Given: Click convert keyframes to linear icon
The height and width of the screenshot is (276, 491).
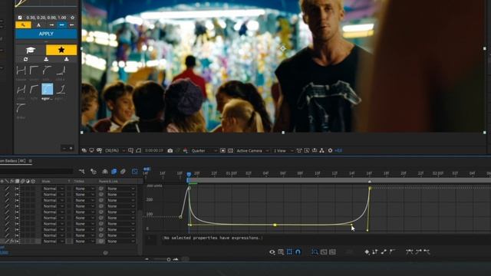Looking at the screenshot, I should coord(384,252).
